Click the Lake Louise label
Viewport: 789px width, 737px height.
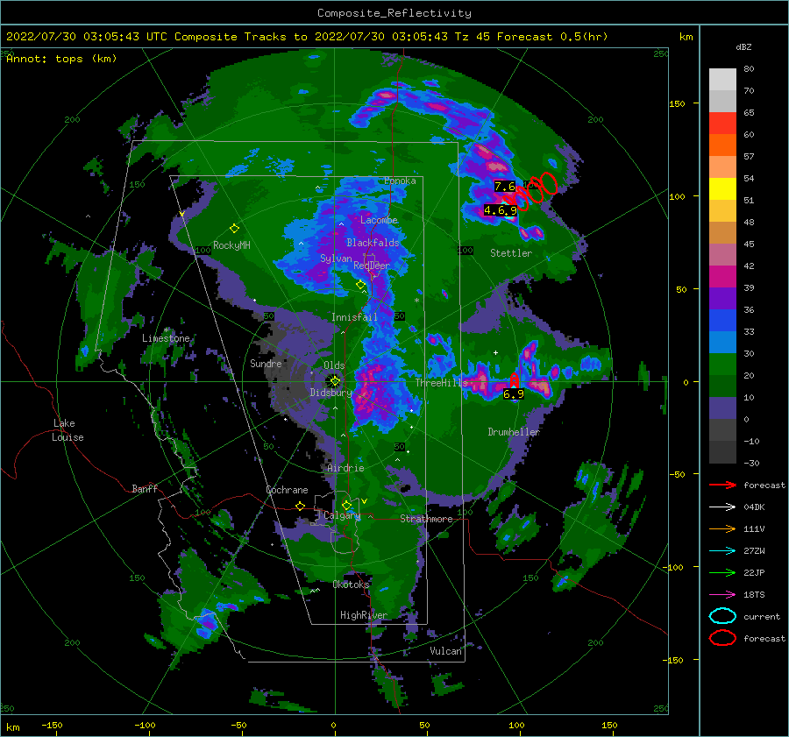tap(68, 430)
